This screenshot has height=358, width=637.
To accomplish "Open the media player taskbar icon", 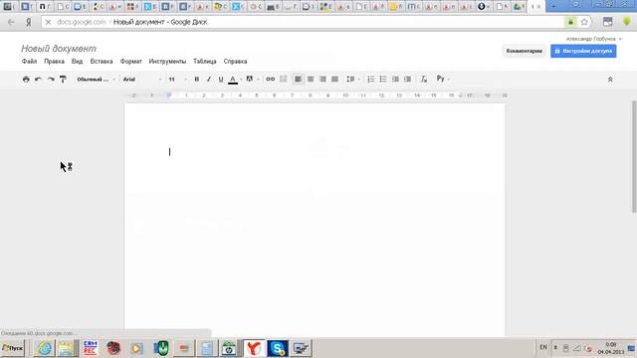I will (136, 348).
